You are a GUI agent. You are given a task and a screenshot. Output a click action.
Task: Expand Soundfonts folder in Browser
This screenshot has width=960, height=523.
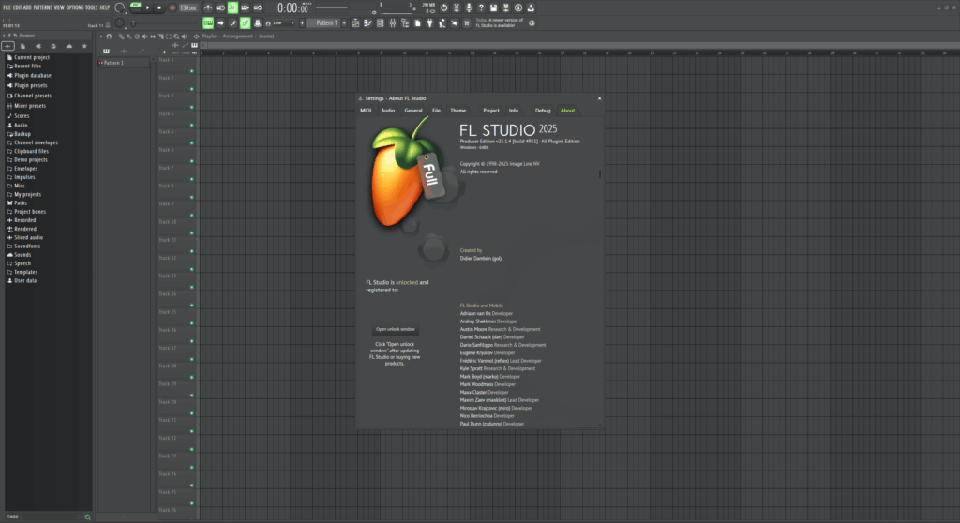coord(27,247)
